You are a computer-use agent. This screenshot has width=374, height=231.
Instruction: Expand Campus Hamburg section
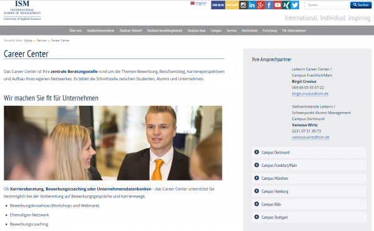click(309, 191)
